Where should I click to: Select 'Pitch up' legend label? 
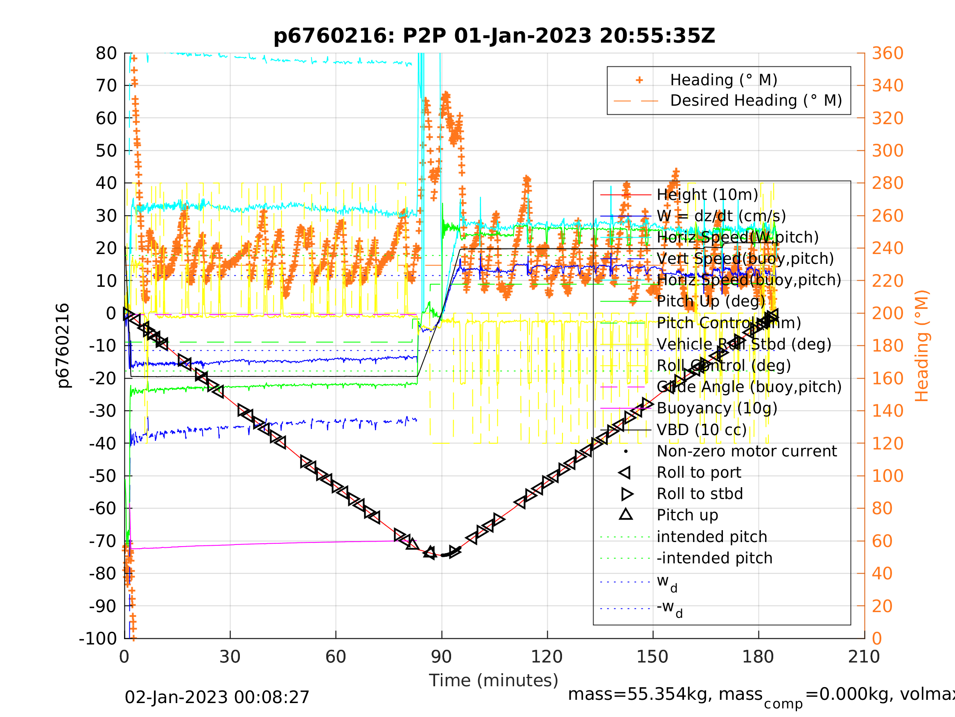(x=687, y=515)
